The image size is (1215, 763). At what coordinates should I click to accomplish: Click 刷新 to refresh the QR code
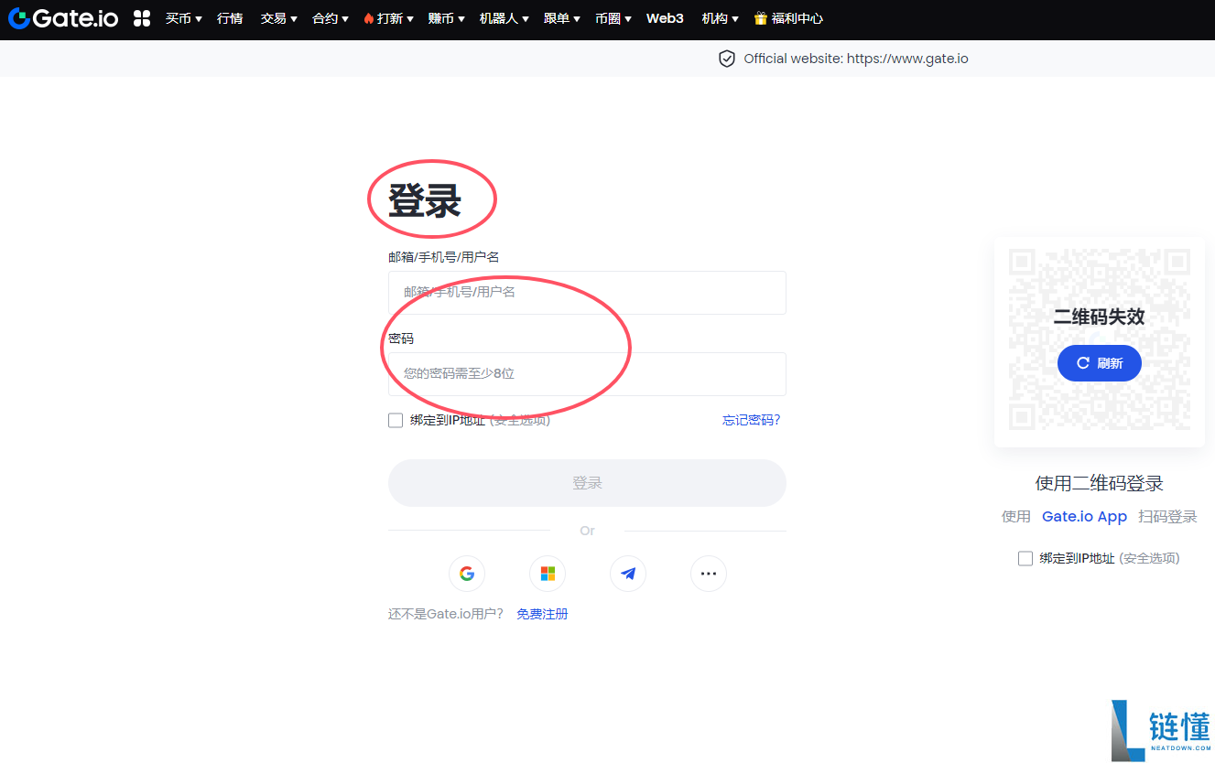point(1100,363)
